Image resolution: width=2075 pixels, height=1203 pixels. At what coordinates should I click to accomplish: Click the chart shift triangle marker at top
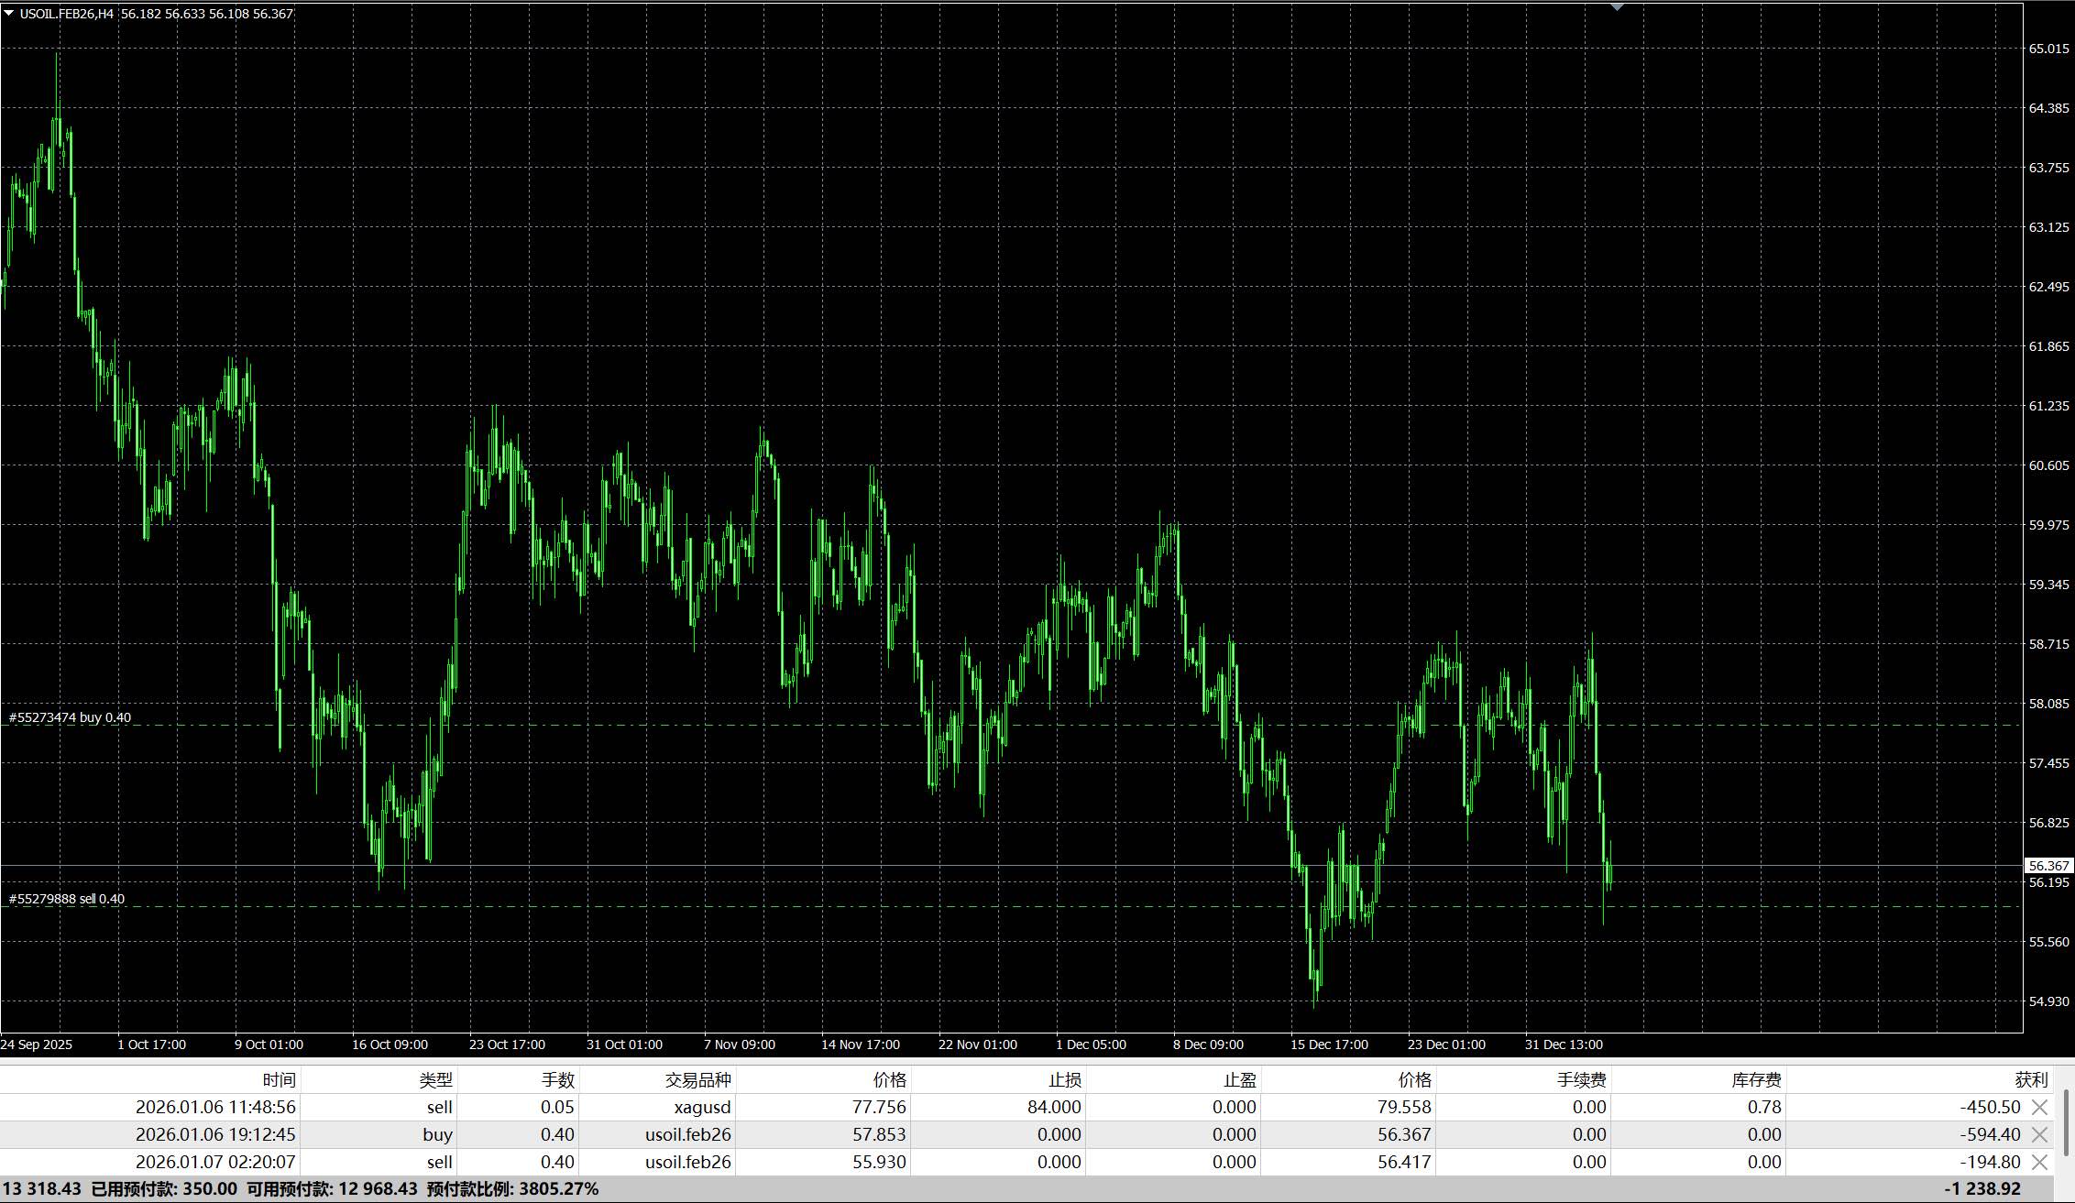coord(1617,7)
